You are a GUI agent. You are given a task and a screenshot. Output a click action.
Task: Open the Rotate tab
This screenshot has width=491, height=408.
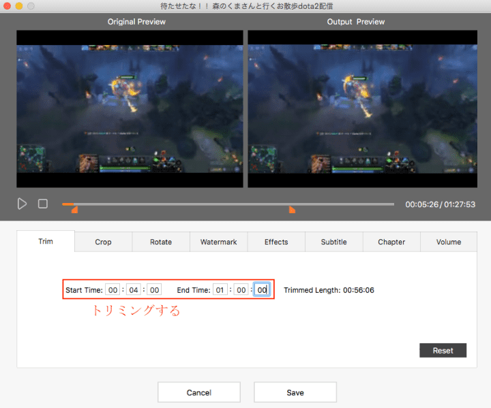(161, 242)
